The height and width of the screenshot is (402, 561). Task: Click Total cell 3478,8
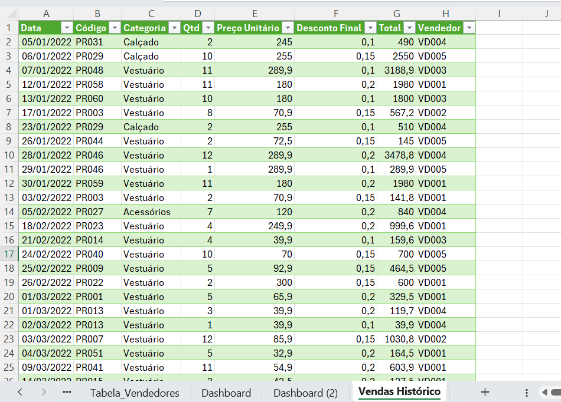(x=396, y=155)
